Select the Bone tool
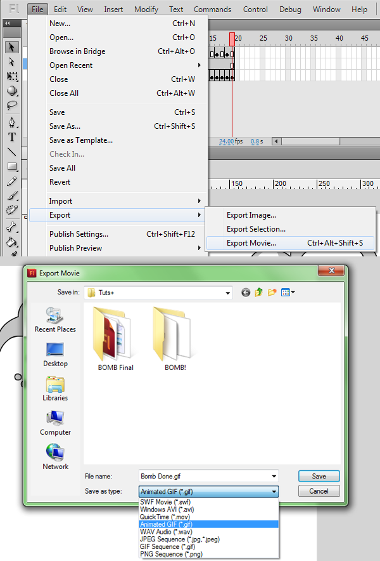 coord(12,227)
